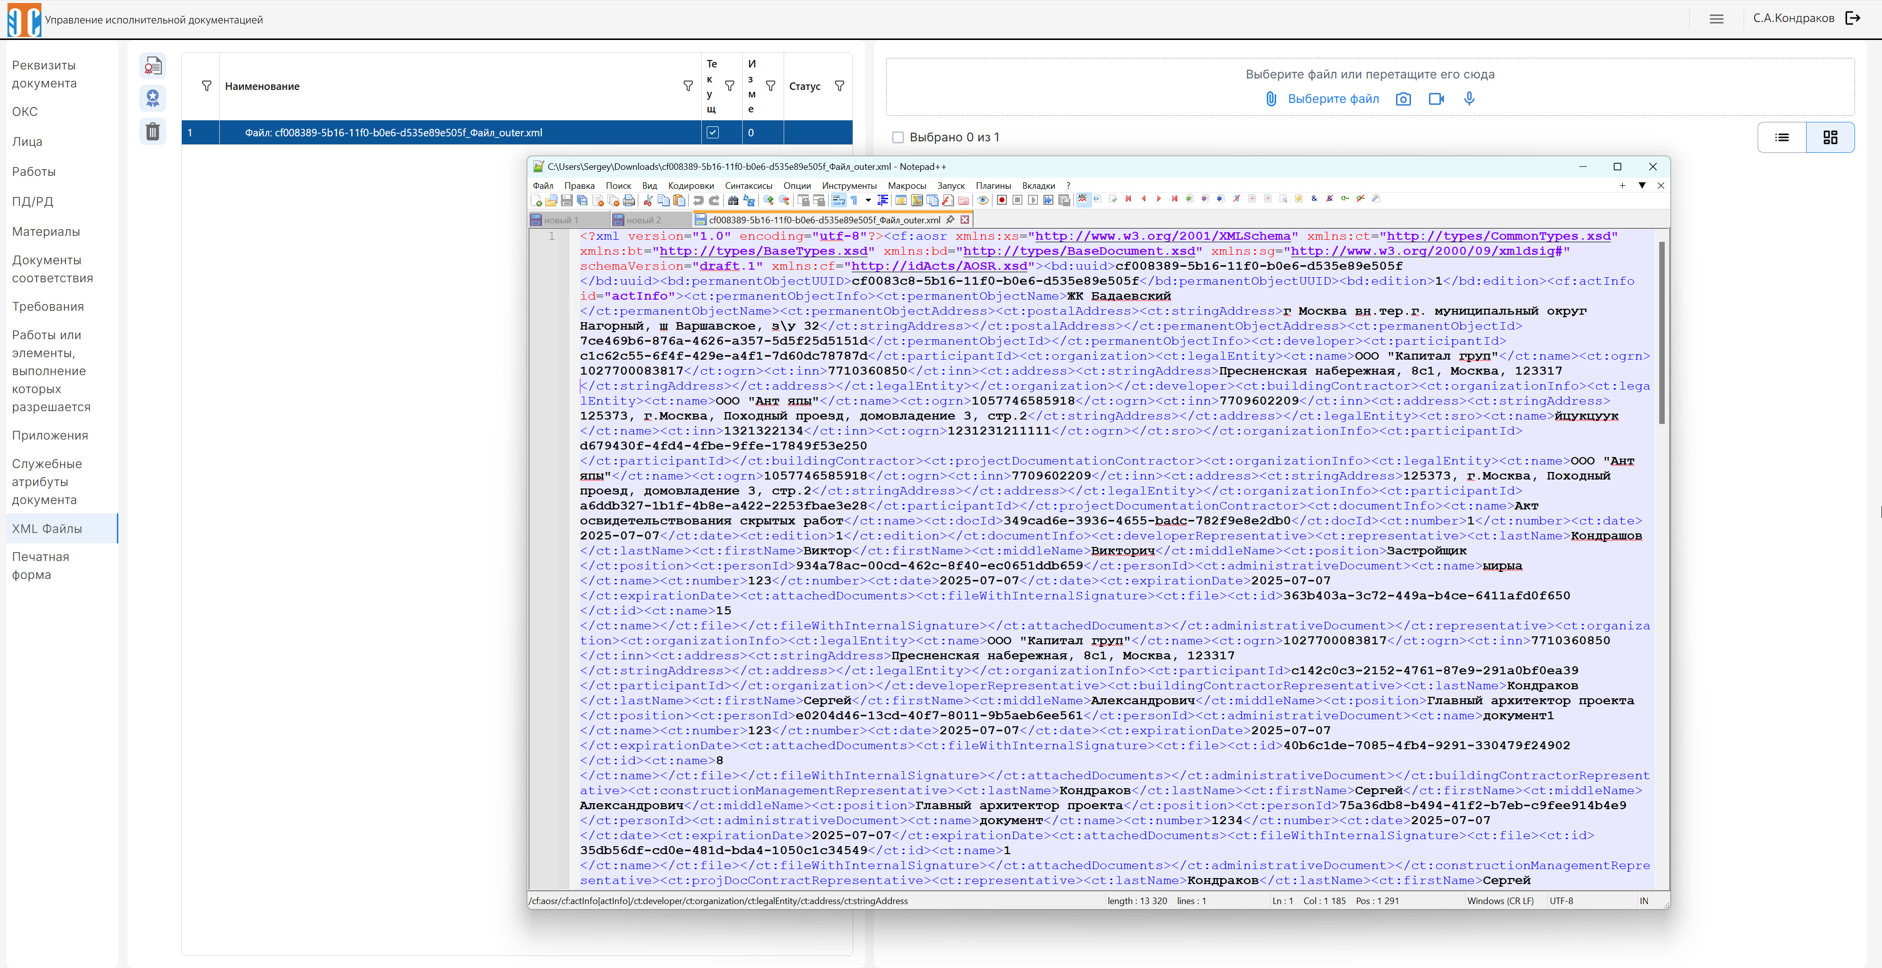Open 'Приложения' sidebar section

pyautogui.click(x=49, y=436)
